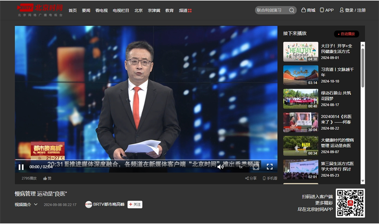Click title 20240814《名医来了》
379x224 pixels.
click(x=336, y=119)
